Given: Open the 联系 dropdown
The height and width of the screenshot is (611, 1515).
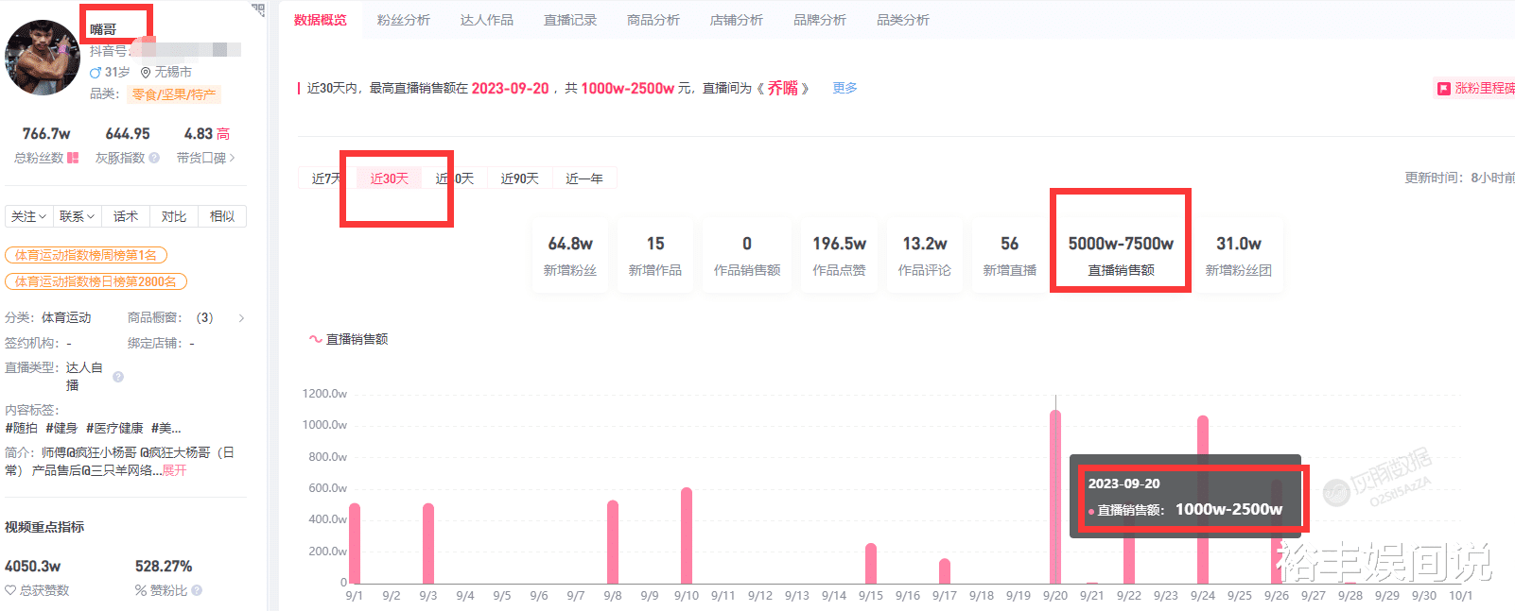Looking at the screenshot, I should coord(77,216).
